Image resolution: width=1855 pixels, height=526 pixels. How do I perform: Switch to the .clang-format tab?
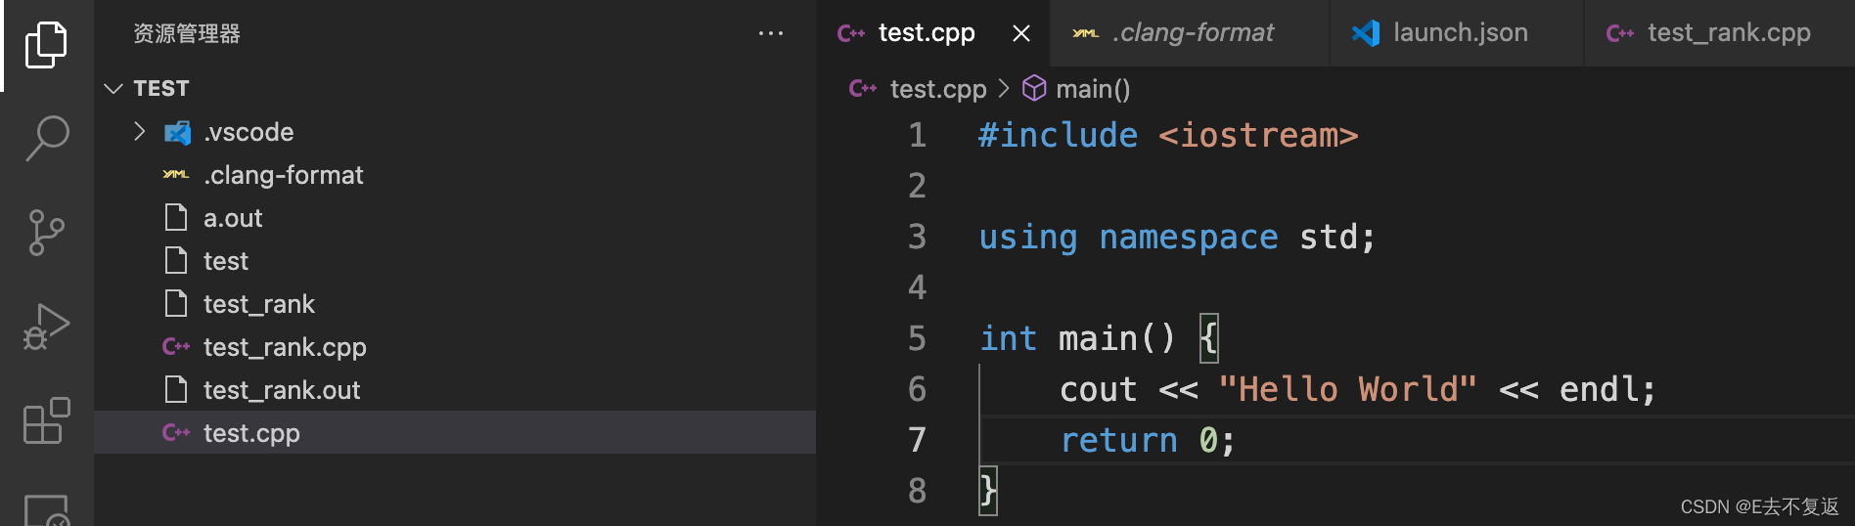point(1192,33)
